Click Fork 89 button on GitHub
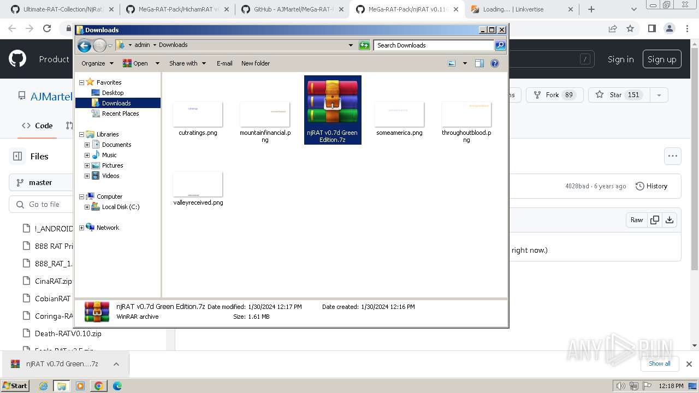699x393 pixels. point(554,95)
